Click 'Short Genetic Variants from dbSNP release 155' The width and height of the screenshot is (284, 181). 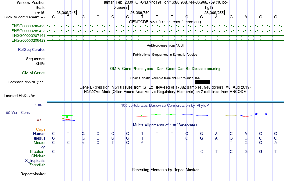165,78
